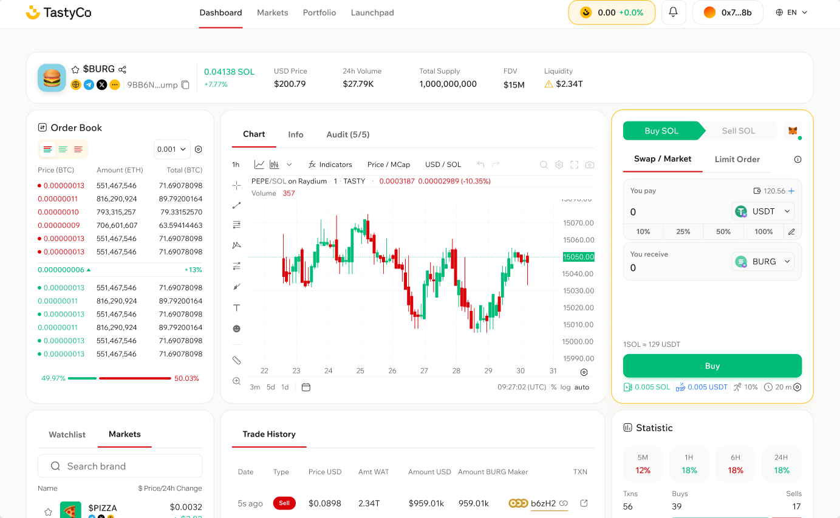Expand the chart type chevron
The width and height of the screenshot is (840, 518).
289,165
